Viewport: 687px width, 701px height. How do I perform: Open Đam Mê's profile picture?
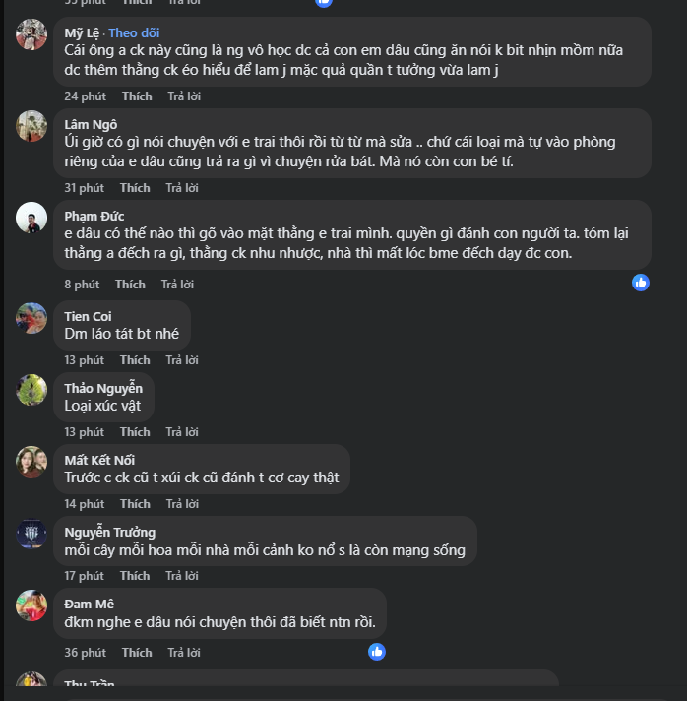coord(31,605)
